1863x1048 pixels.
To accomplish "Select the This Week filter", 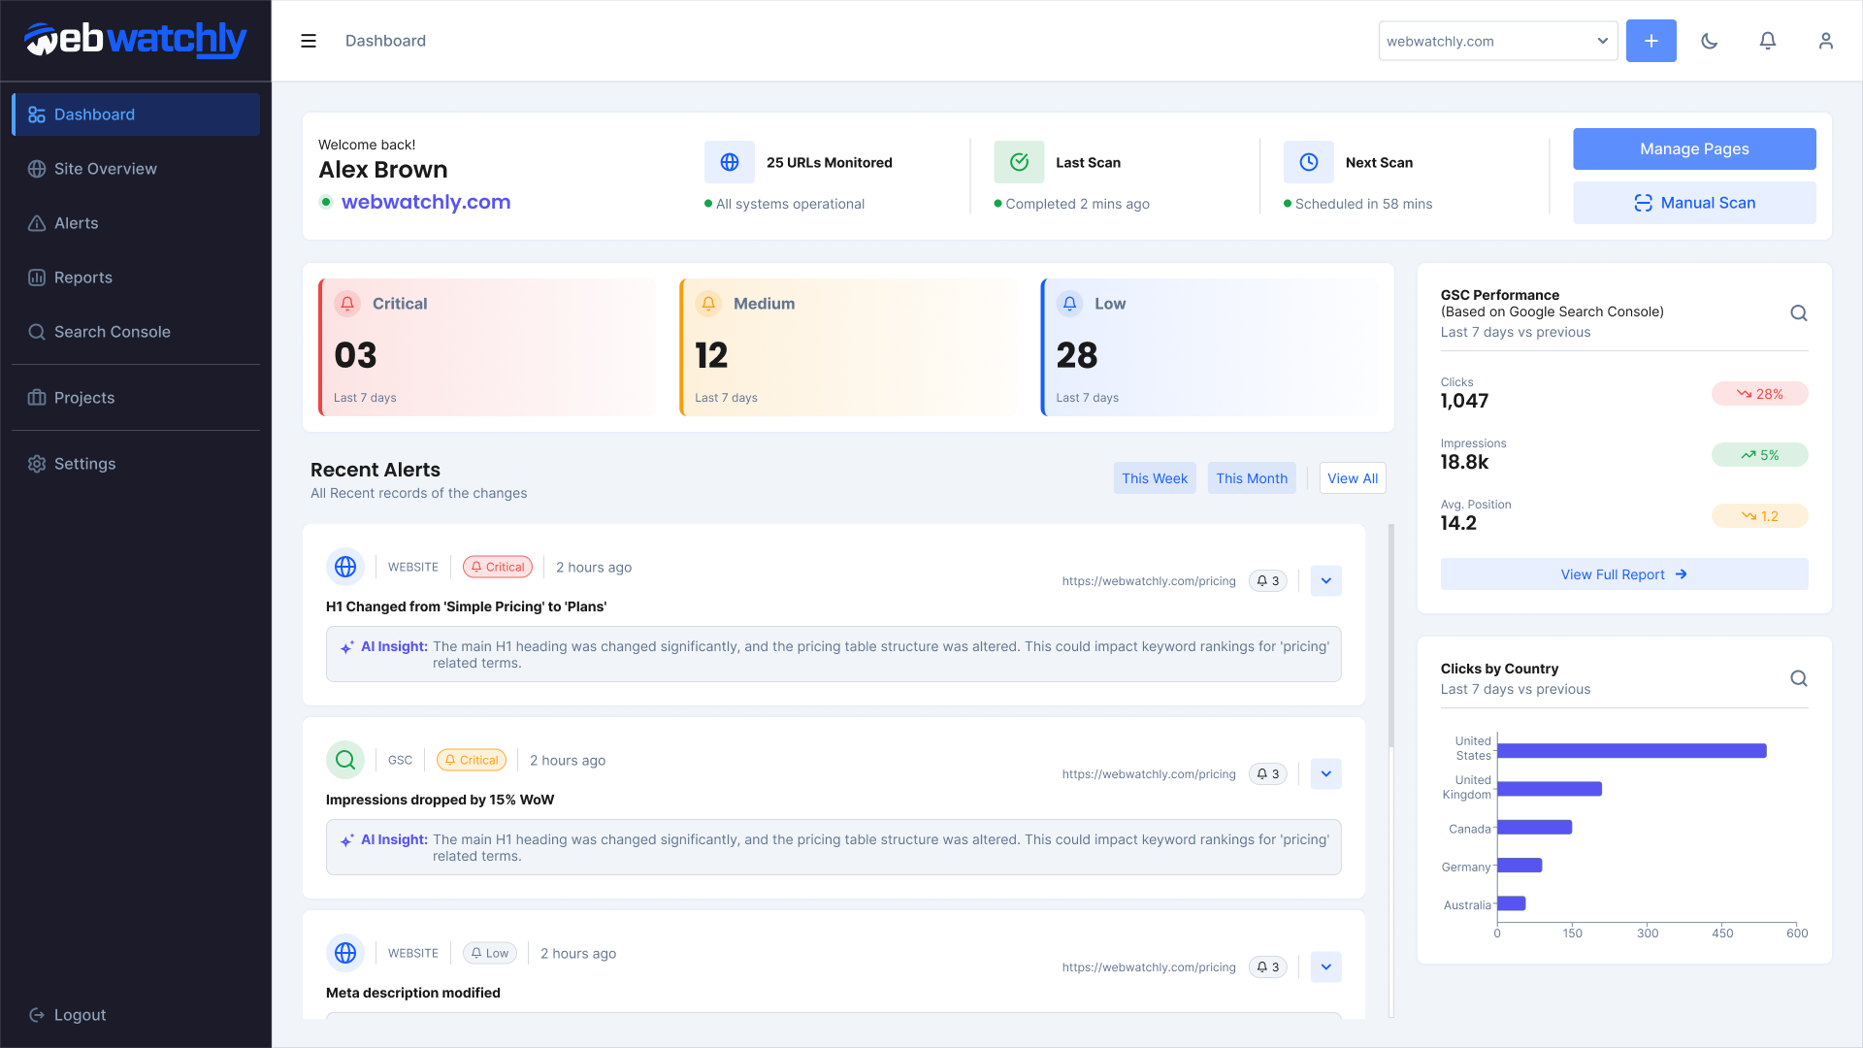I will [1155, 478].
